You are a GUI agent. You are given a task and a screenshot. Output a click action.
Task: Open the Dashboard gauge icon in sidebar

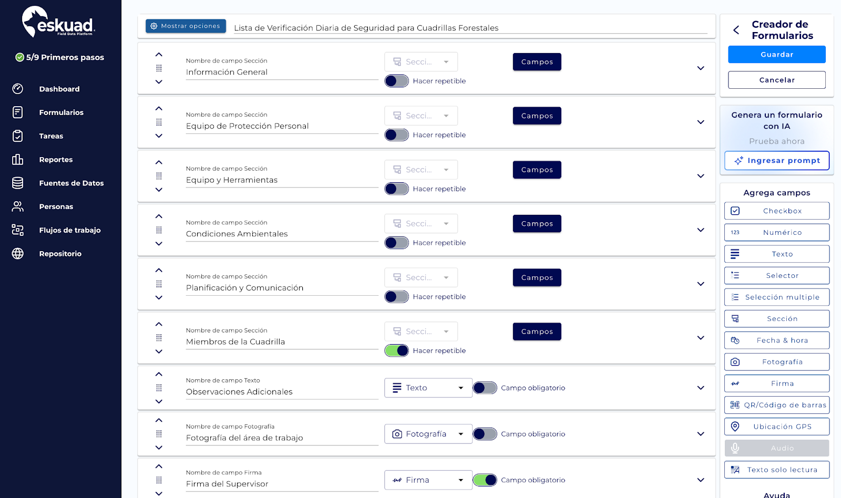coord(18,89)
